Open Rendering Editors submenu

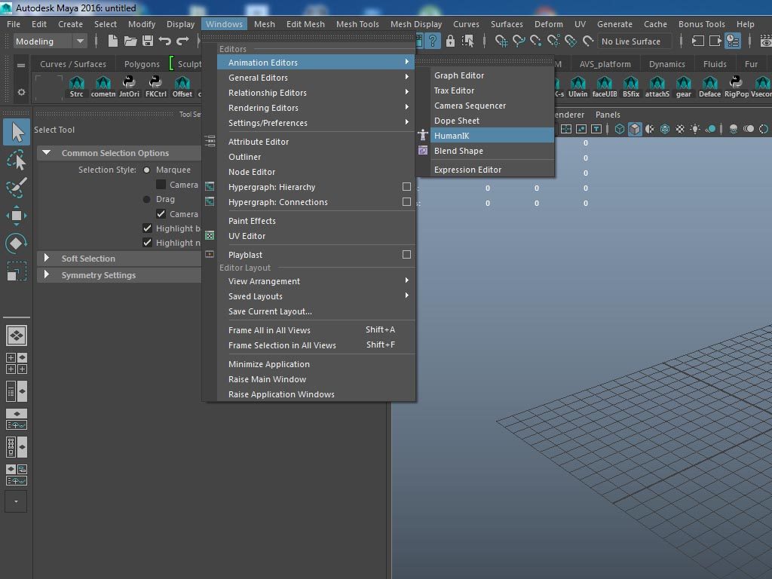(316, 108)
